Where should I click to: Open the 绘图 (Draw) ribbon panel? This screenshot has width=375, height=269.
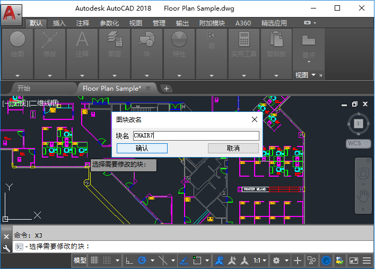[x=17, y=54]
